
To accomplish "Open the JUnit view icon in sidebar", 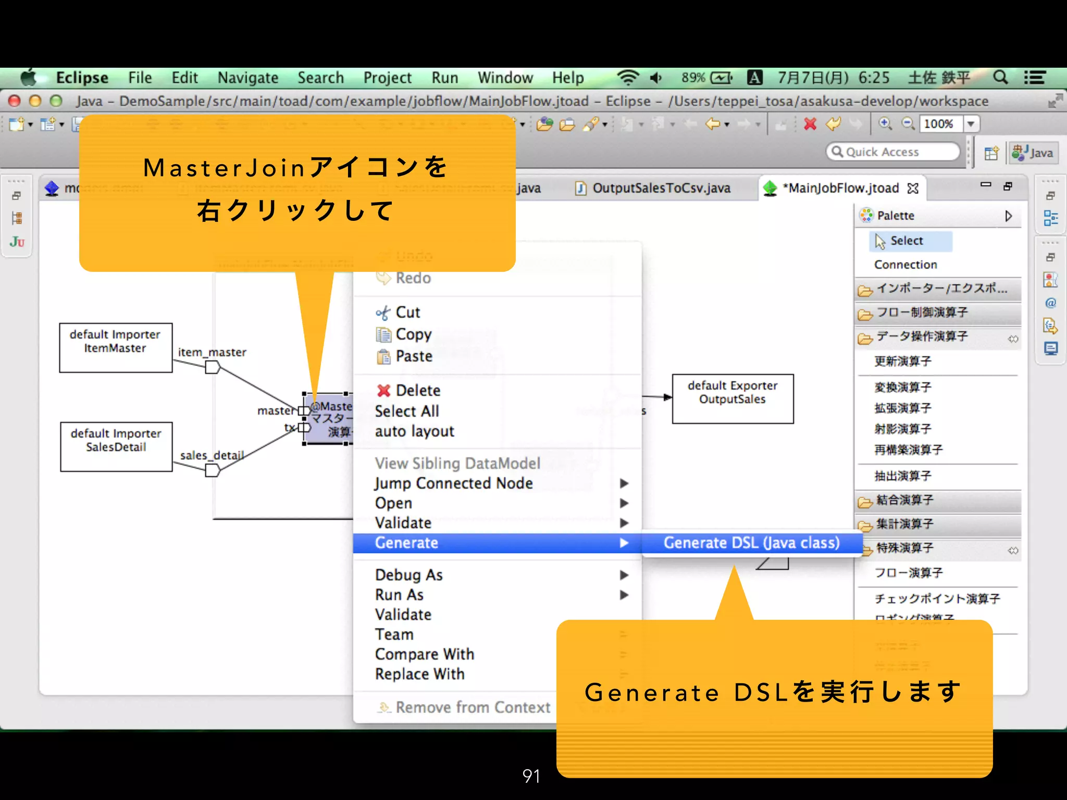I will coord(17,242).
